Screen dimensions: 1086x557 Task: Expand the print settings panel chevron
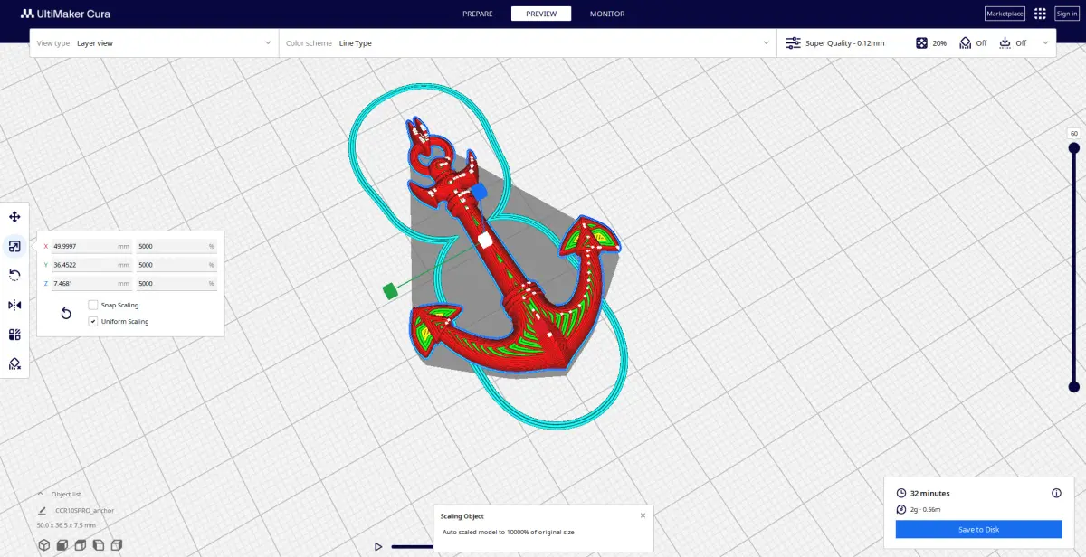click(x=1045, y=42)
